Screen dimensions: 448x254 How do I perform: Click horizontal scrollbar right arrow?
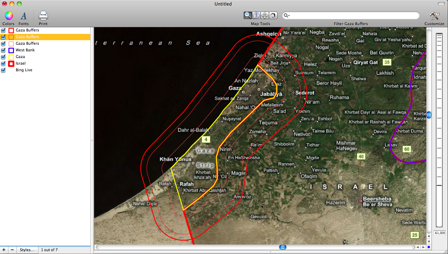424,247
